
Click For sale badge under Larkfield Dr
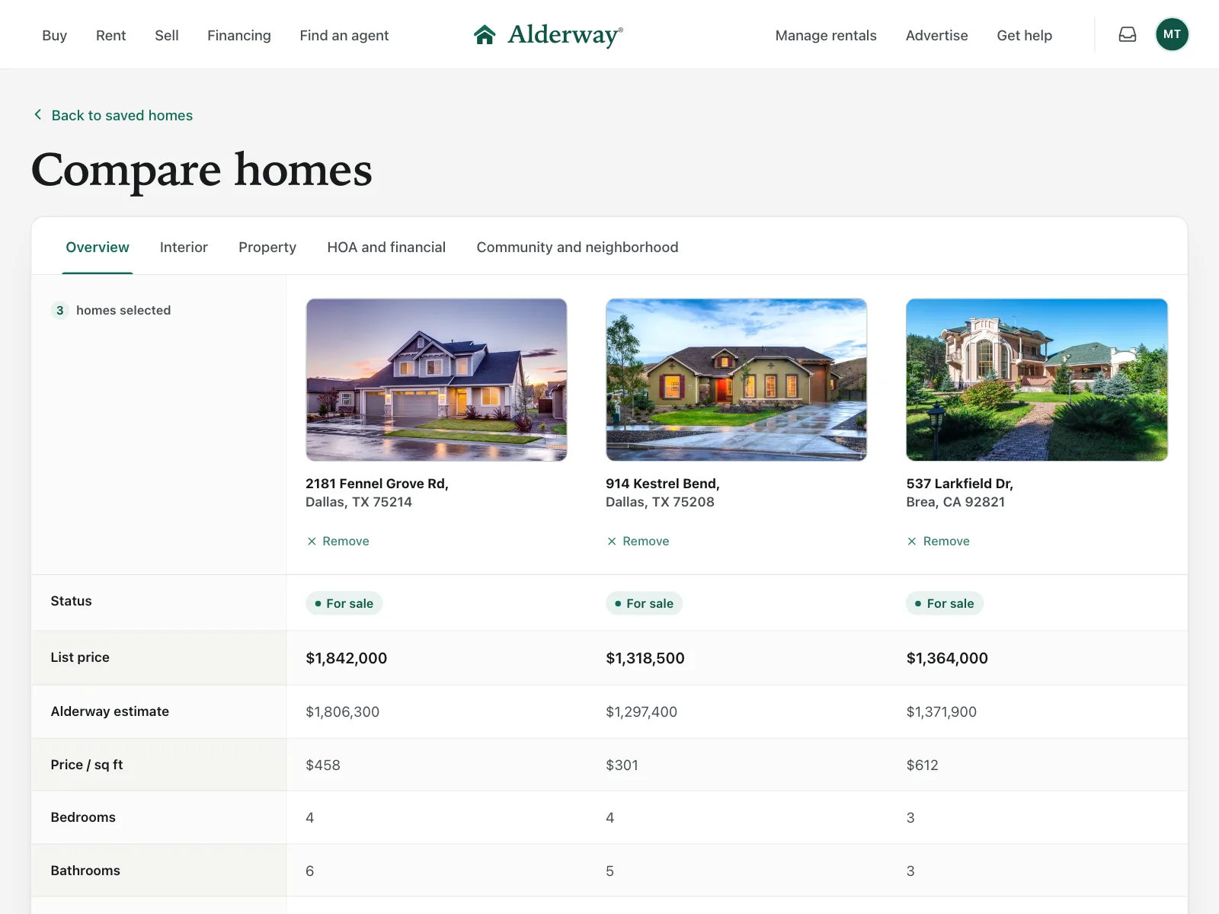(945, 603)
